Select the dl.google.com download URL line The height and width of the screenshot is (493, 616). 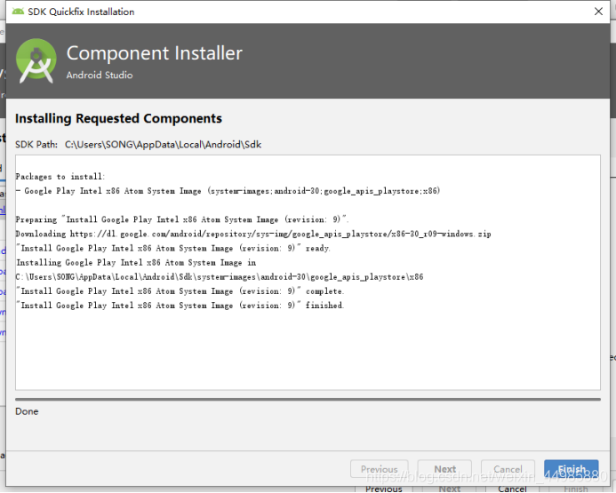(x=253, y=234)
